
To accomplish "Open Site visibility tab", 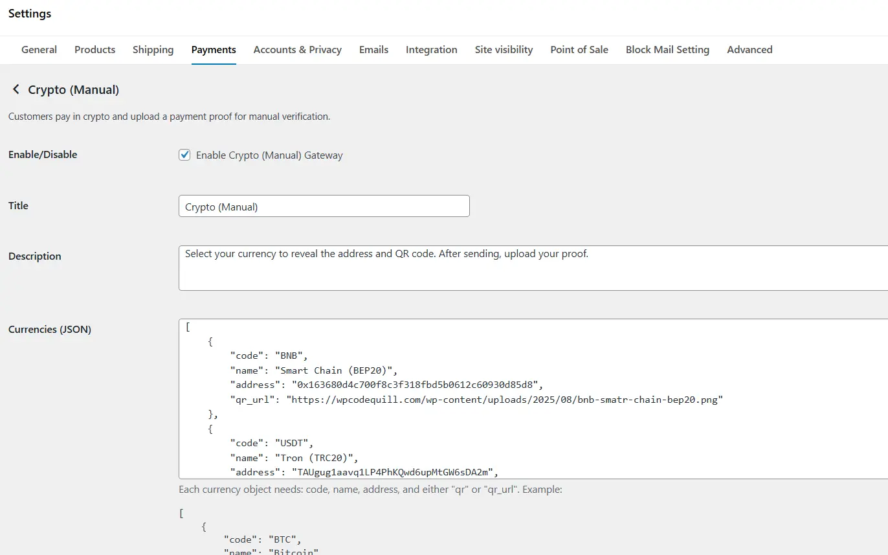I will pos(504,50).
